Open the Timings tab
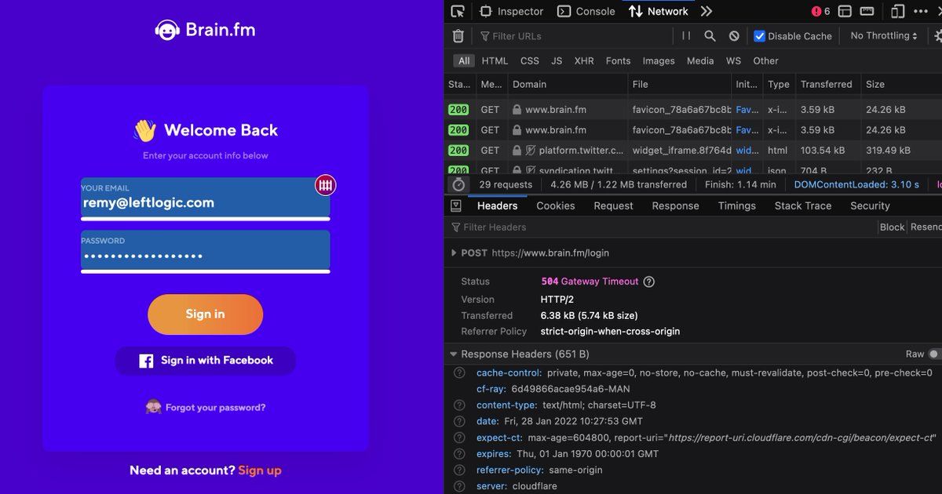 pyautogui.click(x=736, y=205)
